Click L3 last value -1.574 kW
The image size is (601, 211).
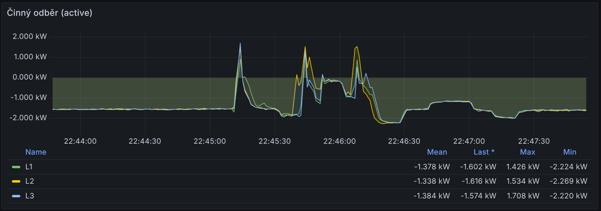479,196
